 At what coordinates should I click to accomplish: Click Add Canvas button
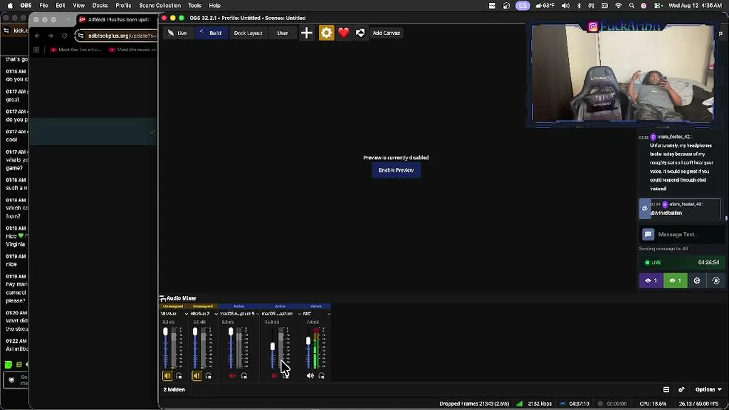pyautogui.click(x=386, y=33)
